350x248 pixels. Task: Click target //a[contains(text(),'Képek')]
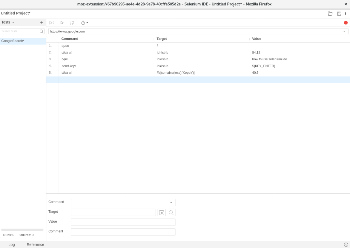click(175, 73)
